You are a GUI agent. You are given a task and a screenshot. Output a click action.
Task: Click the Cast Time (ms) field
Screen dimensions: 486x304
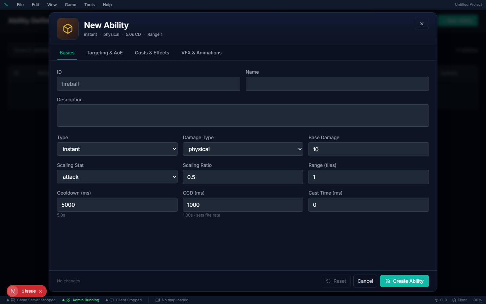click(369, 205)
